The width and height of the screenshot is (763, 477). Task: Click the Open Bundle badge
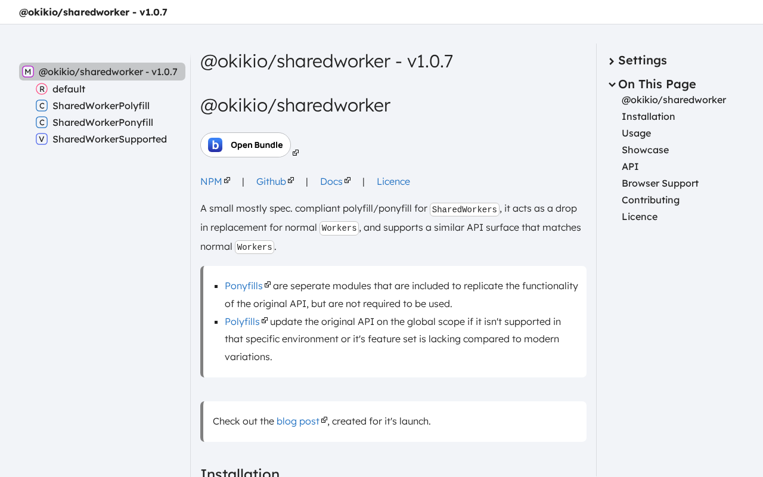pos(246,145)
